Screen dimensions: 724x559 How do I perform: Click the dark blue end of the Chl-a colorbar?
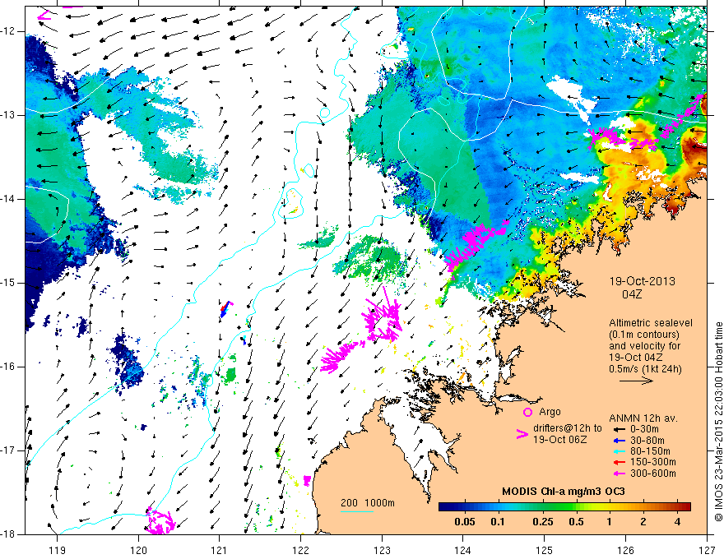pyautogui.click(x=444, y=507)
